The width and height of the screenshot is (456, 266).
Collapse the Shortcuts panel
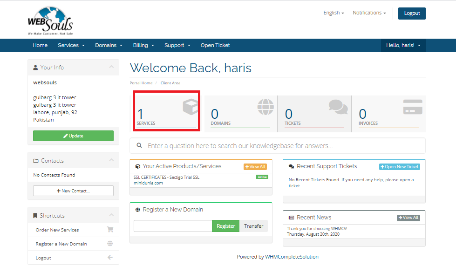(111, 215)
